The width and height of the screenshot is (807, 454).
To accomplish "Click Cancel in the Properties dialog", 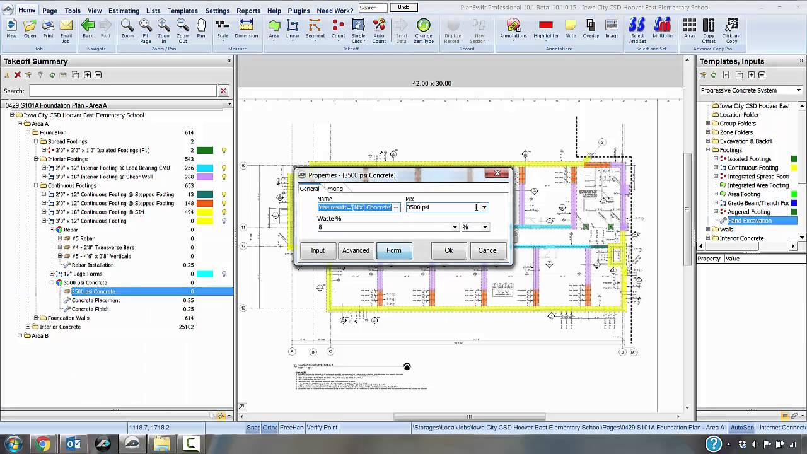I will (488, 251).
